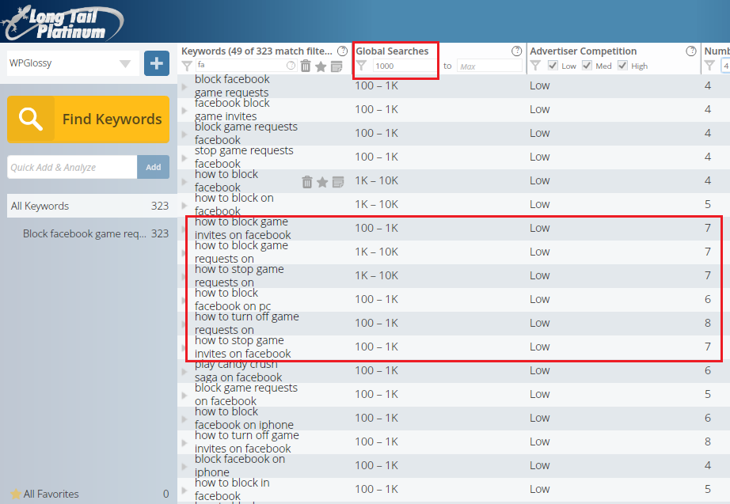Click Global Searches filter funnel icon
Screen dimensions: 730x504
click(361, 66)
